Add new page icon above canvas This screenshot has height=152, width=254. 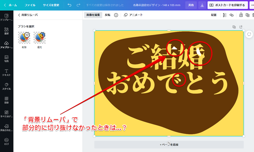241,27
